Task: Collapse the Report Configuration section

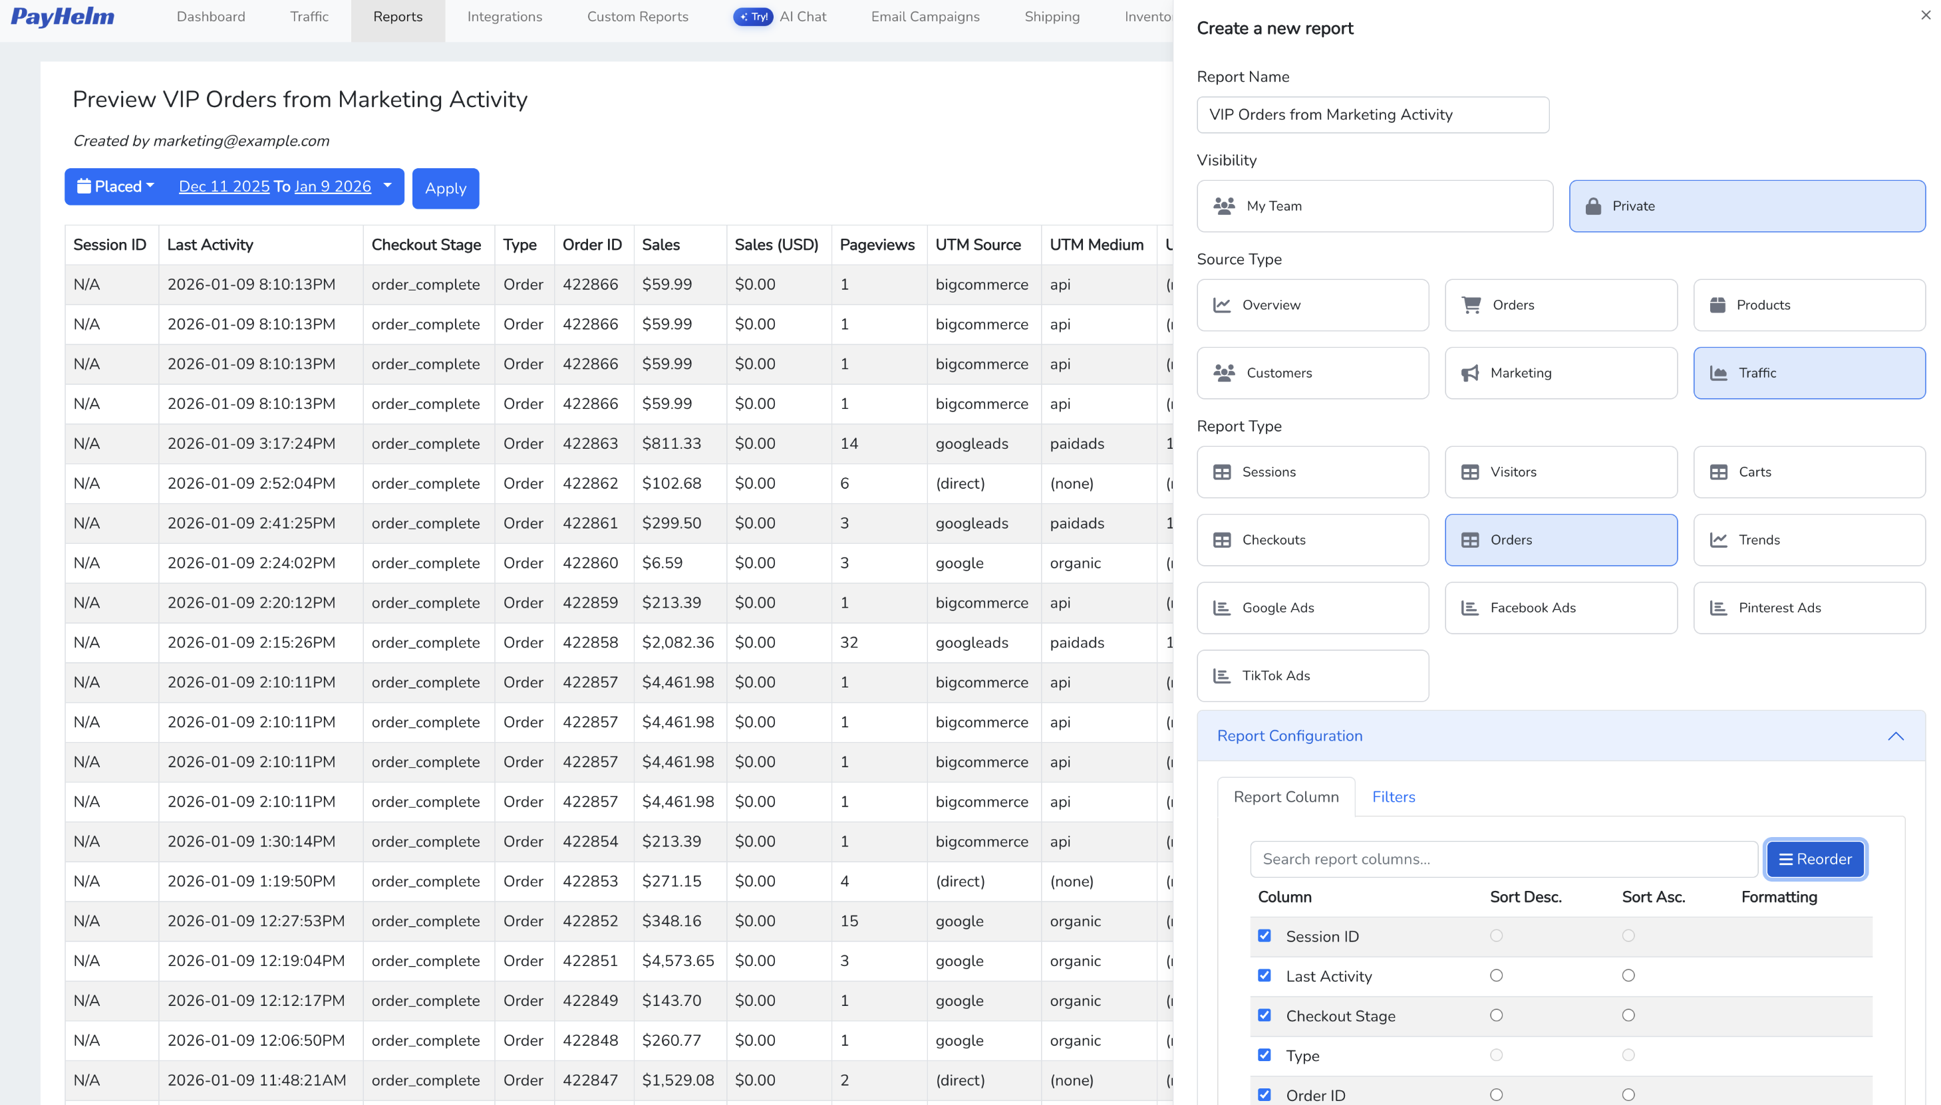Action: [x=1896, y=735]
